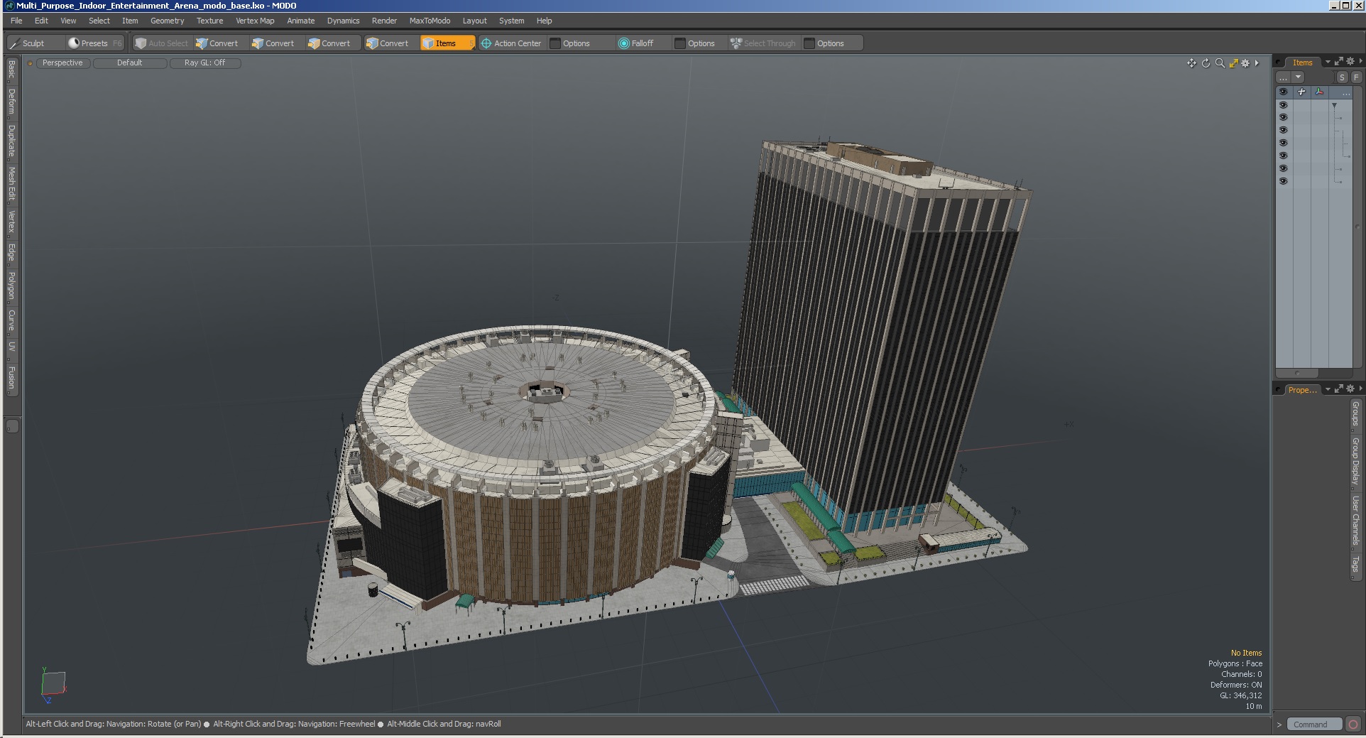Activate Items selection mode
The image size is (1366, 738).
447,43
